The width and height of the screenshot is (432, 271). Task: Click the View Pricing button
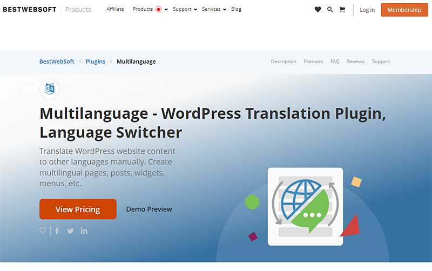(78, 209)
